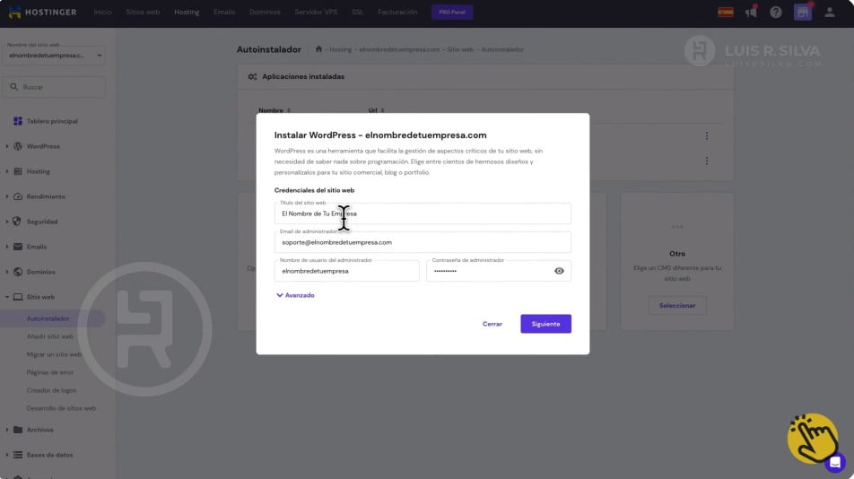Open Desarrollo de sitios web
The image size is (854, 479).
coord(61,408)
